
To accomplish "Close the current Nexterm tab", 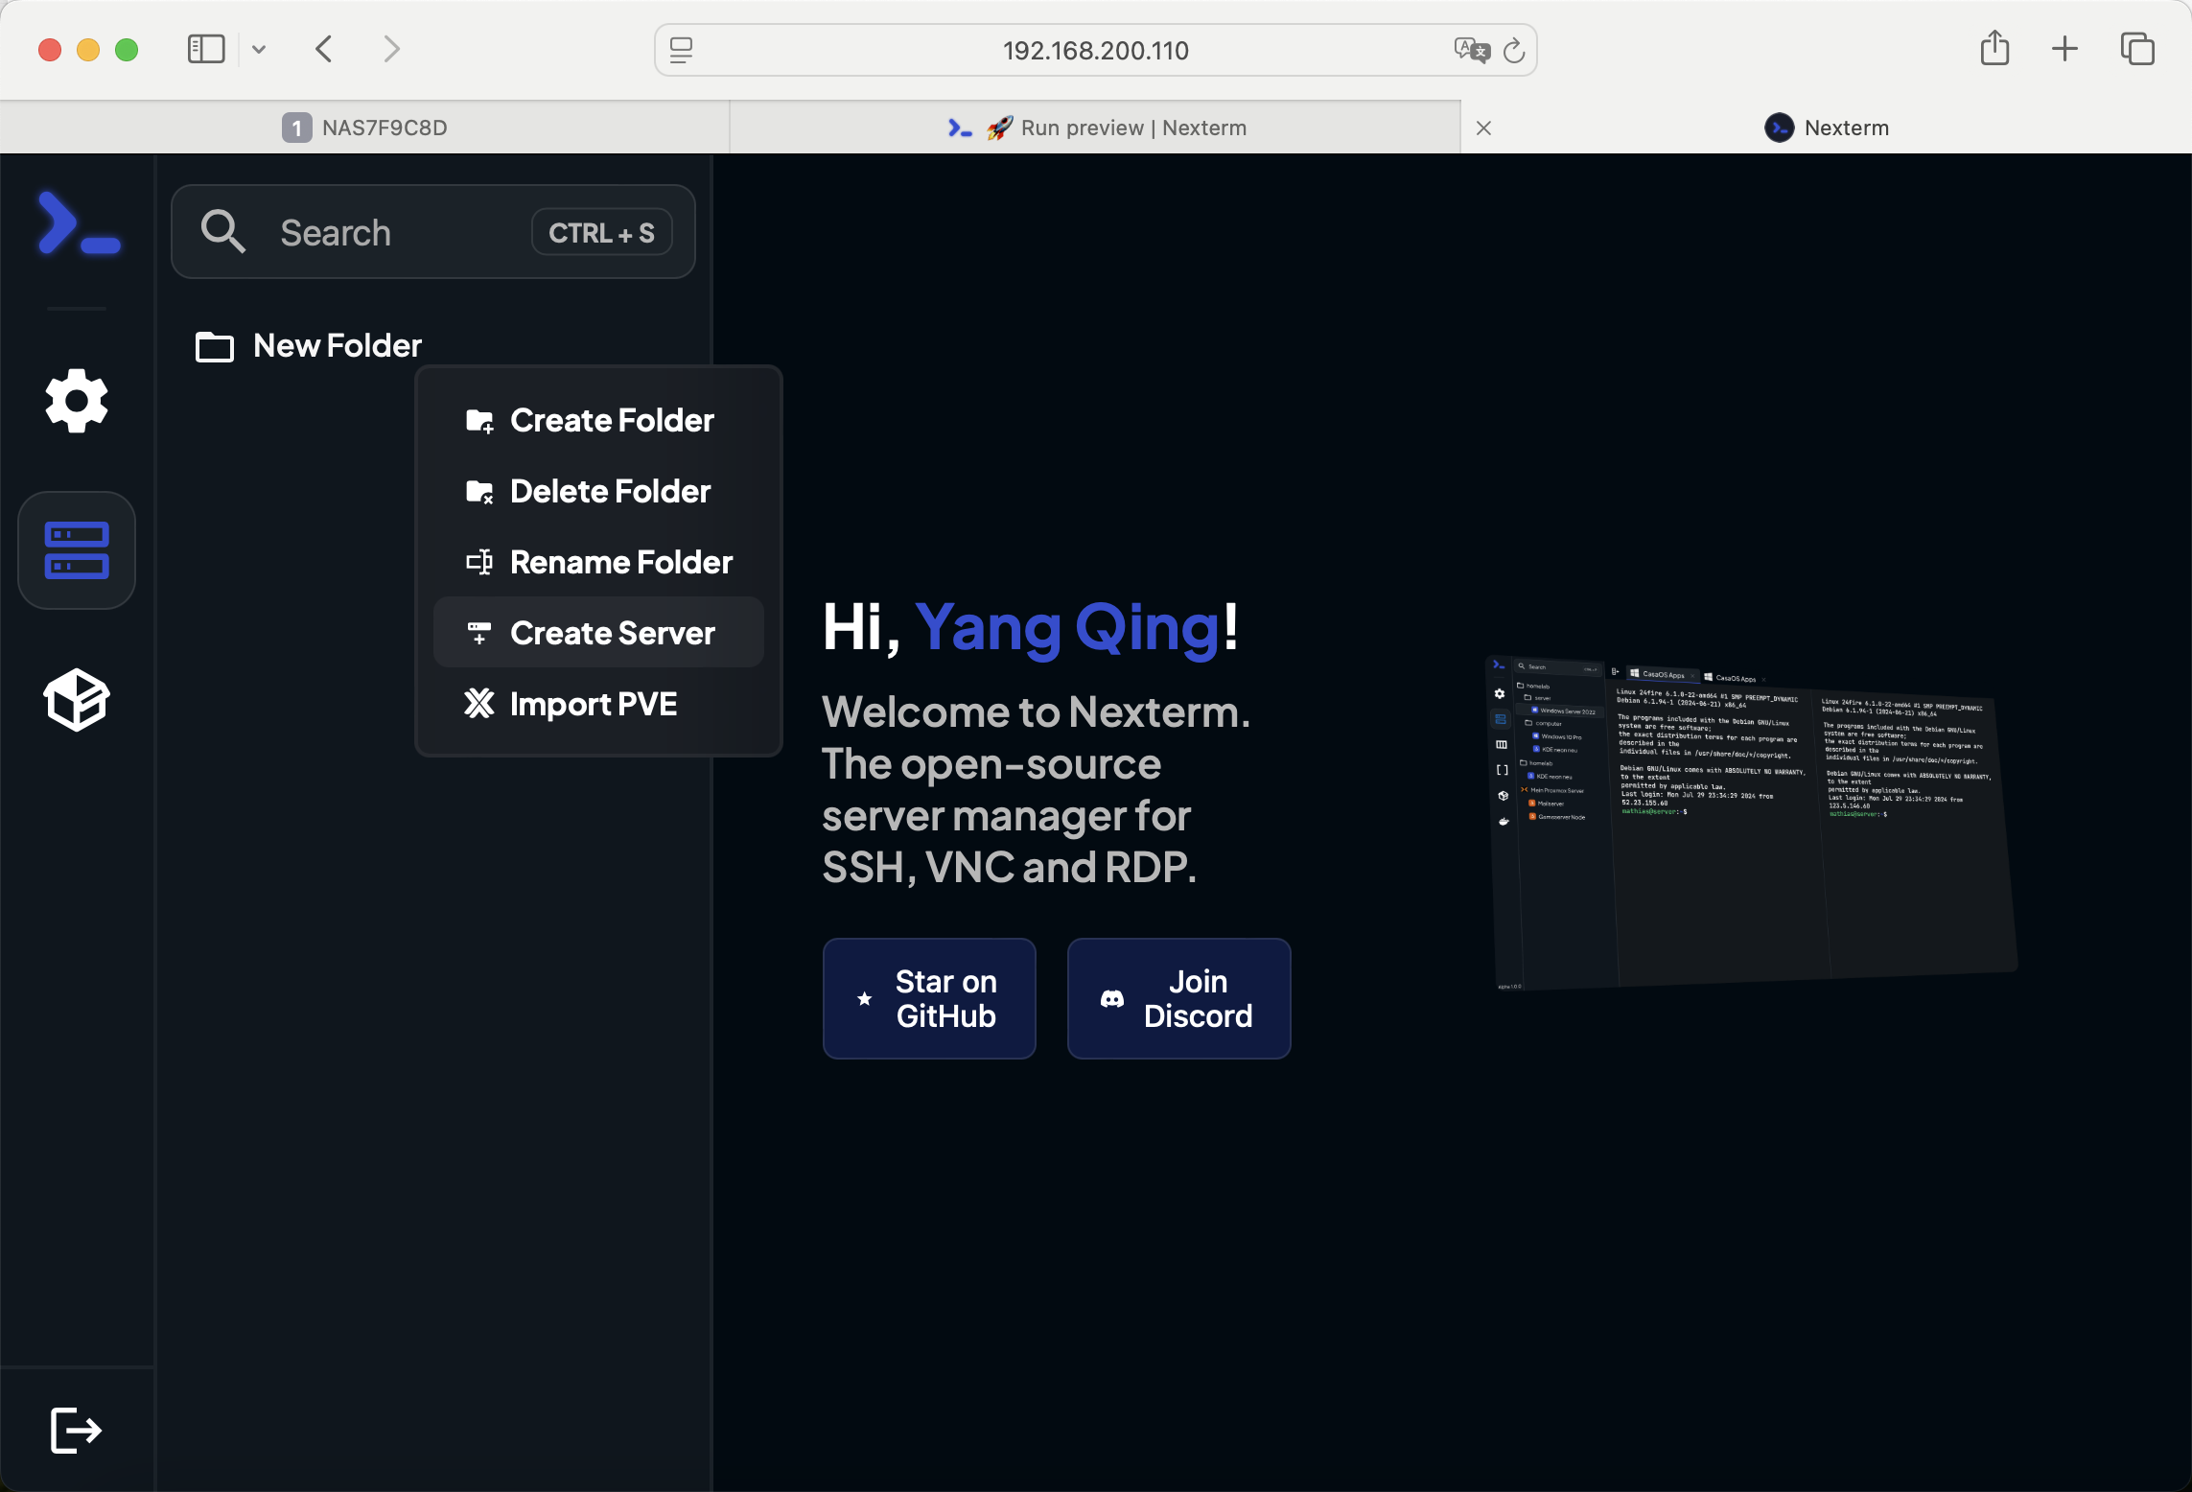I will tap(1483, 128).
